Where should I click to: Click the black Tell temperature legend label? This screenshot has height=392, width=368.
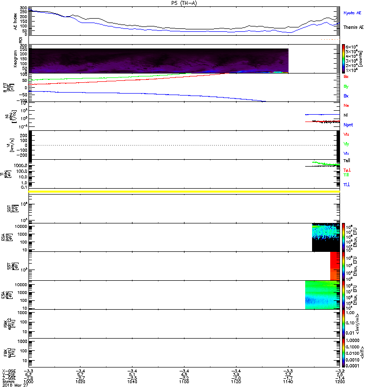coord(347,161)
